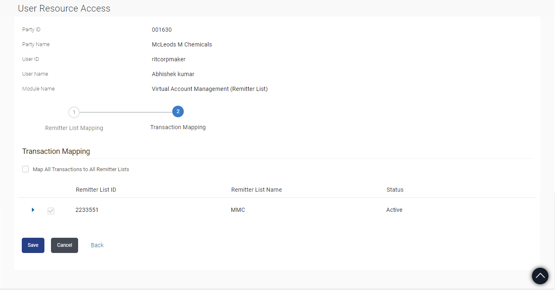This screenshot has height=290, width=555.
Task: Click the User Resource Access page heading
Action: pos(64,8)
